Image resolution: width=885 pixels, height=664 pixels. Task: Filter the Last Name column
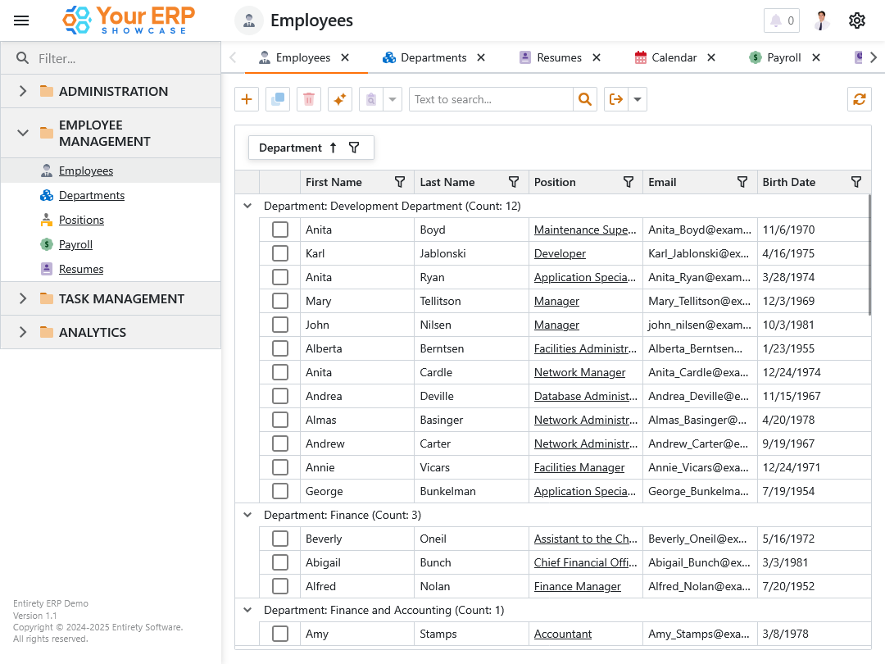click(x=514, y=182)
